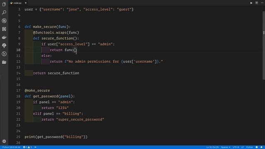Open the tree icon view in activity bar
The width and height of the screenshot is (265, 149).
tap(4, 46)
